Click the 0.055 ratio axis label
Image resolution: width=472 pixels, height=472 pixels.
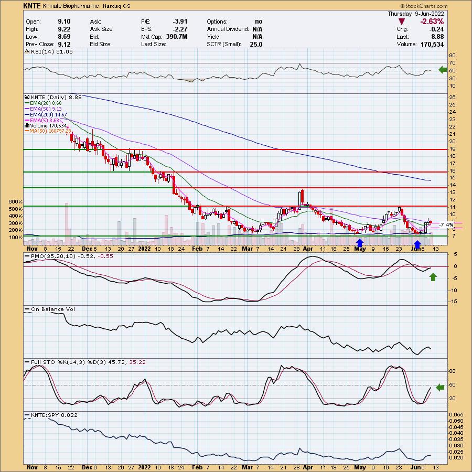point(456,414)
